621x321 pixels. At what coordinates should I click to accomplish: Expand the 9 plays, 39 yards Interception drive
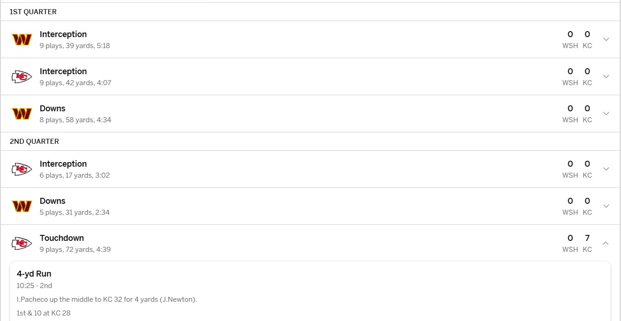[606, 40]
